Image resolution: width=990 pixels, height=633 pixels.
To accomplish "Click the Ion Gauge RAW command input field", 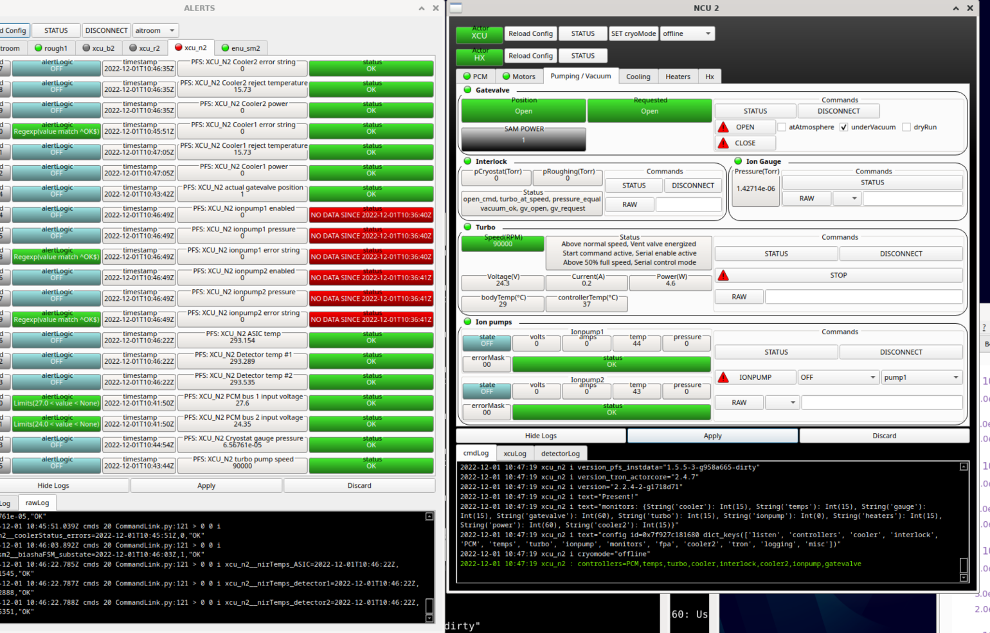I will (912, 199).
